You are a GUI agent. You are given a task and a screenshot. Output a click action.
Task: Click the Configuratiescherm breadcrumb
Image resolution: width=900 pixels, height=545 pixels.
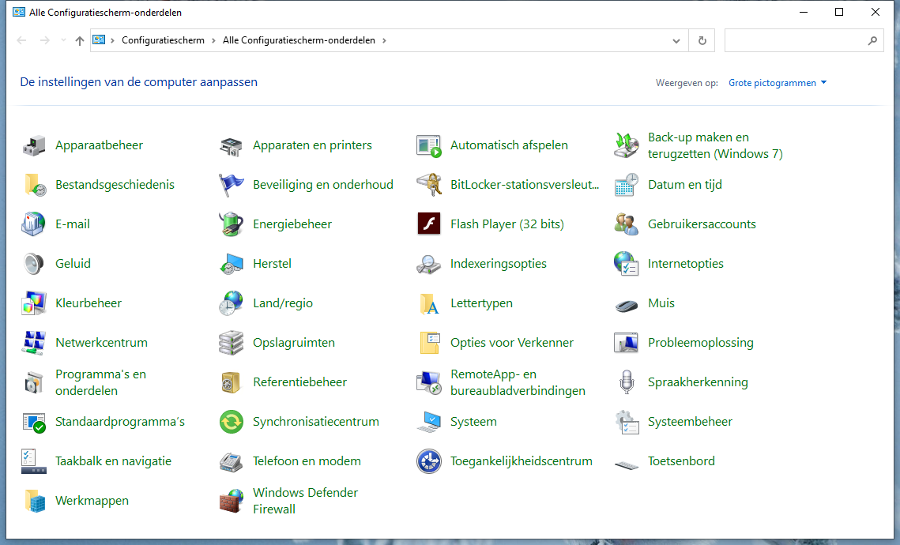tap(163, 40)
